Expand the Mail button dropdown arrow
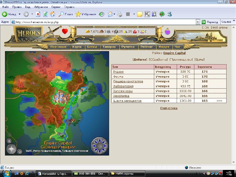236x177 pixels. [x=114, y=14]
